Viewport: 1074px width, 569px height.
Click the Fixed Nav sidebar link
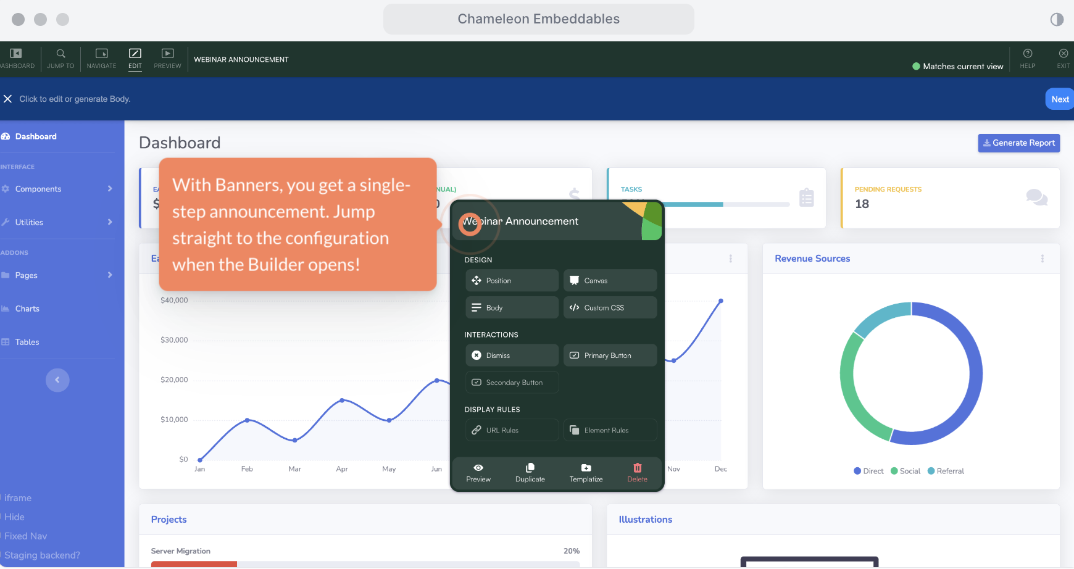pos(25,536)
